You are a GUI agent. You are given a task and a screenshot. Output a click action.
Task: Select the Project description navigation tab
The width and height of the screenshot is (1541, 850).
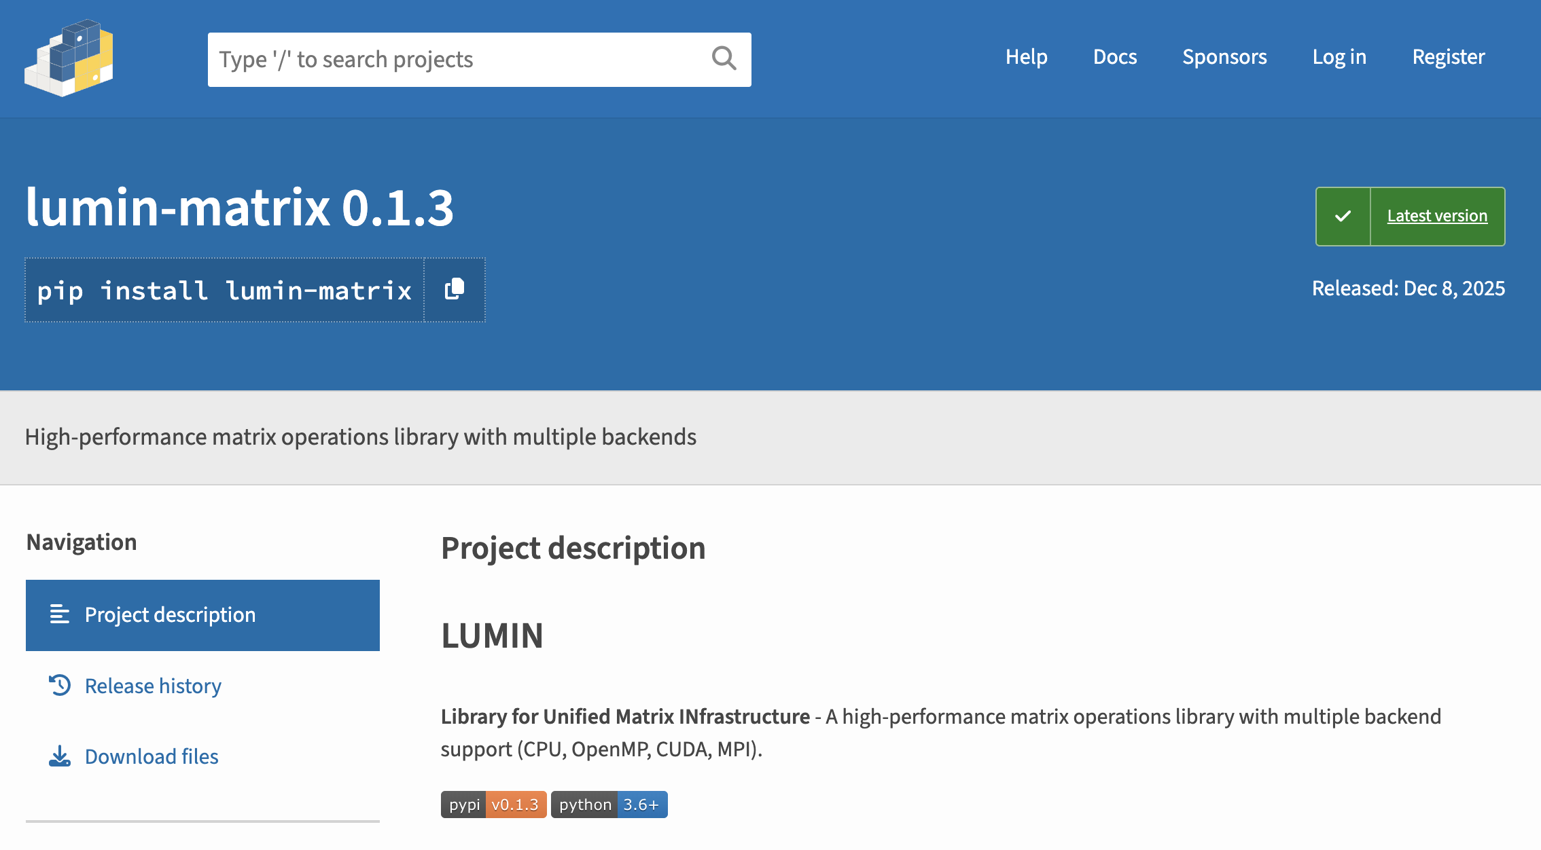tap(202, 615)
